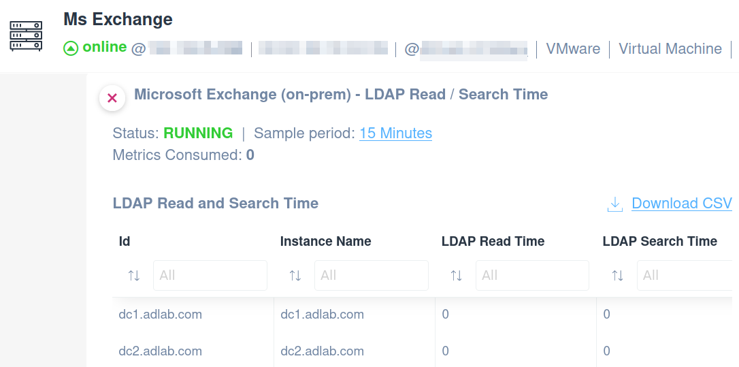Image resolution: width=739 pixels, height=367 pixels.
Task: Select the dc1.adlab.com Instance Name cell
Action: click(x=322, y=315)
